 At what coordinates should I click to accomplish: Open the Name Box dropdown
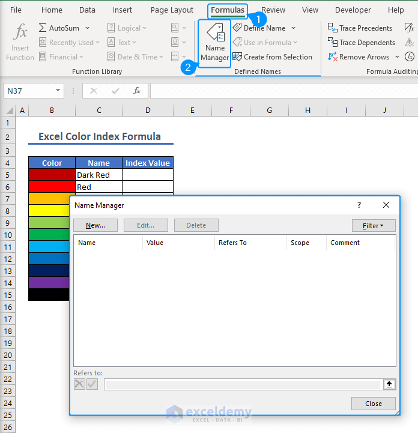click(58, 90)
